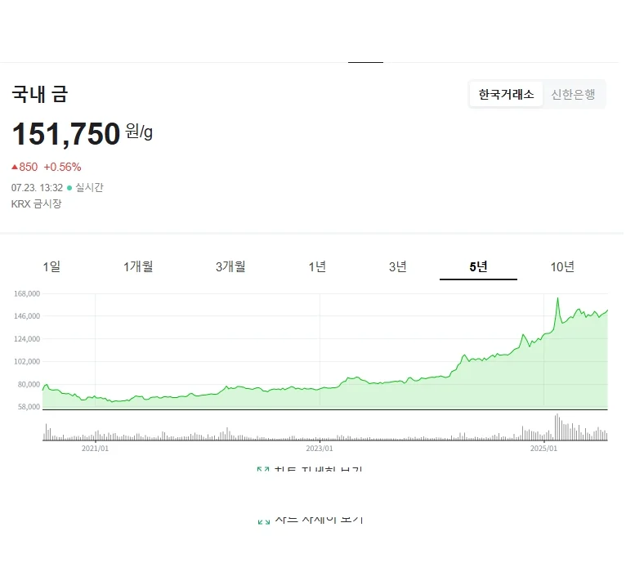
Task: Select the 1일 chart period tab
Action: pos(51,266)
